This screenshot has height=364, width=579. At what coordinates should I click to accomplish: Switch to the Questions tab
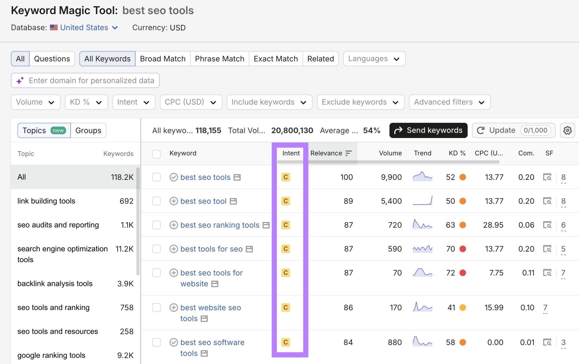(x=52, y=59)
